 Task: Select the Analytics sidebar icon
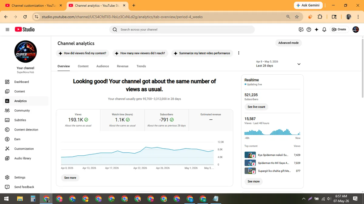[x=7, y=101]
